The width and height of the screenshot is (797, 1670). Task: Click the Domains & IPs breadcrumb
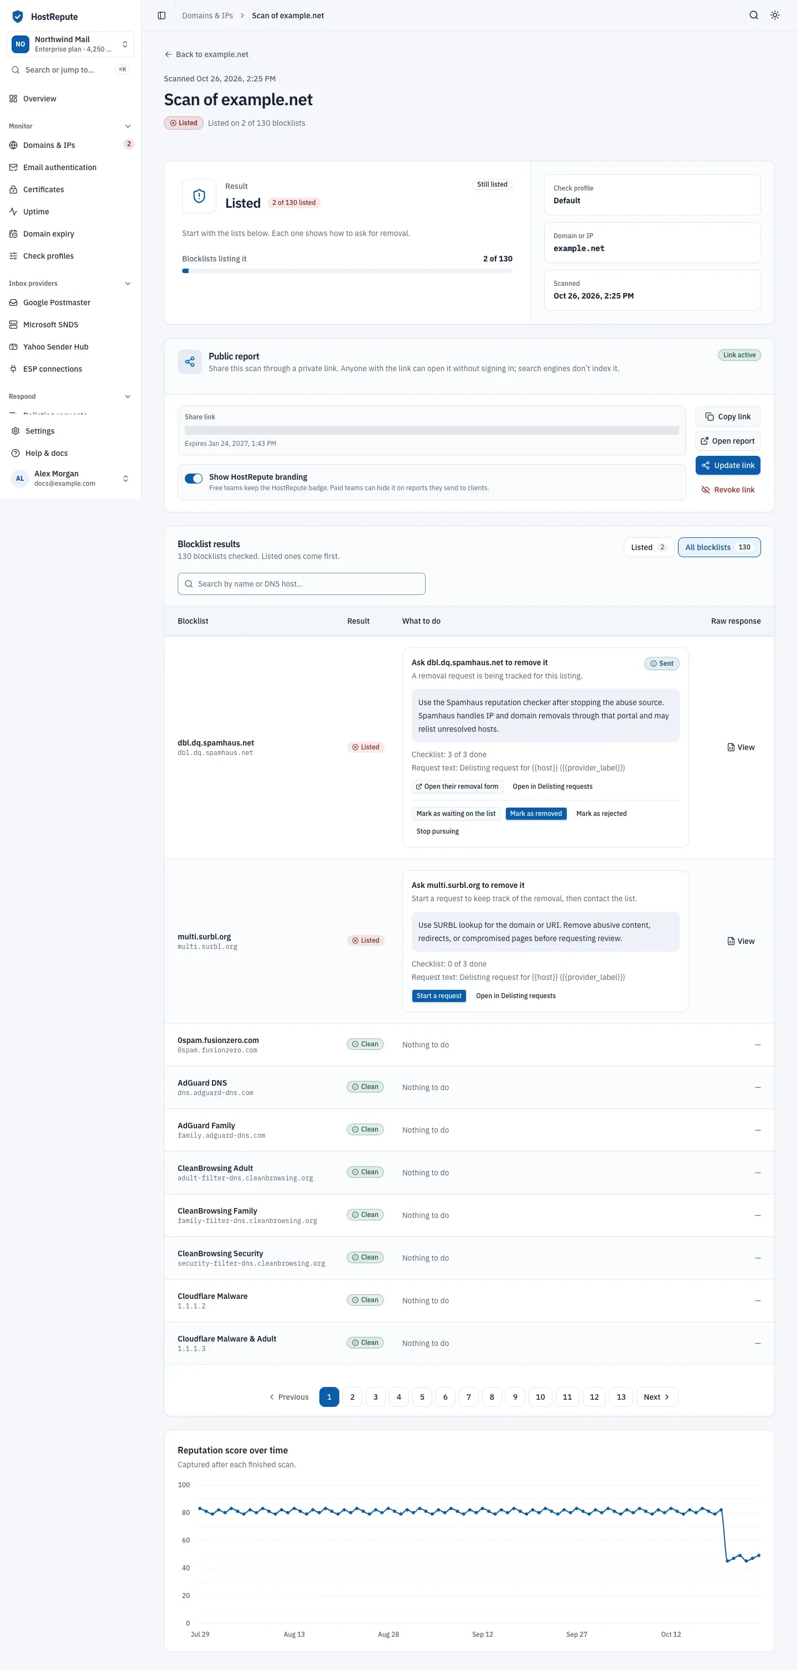coord(208,16)
